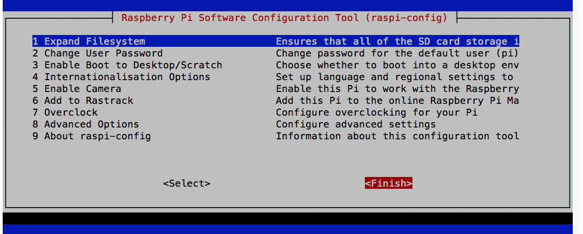The height and width of the screenshot is (234, 583).
Task: Select the Expand Filesystem menu entry
Action: click(x=275, y=41)
